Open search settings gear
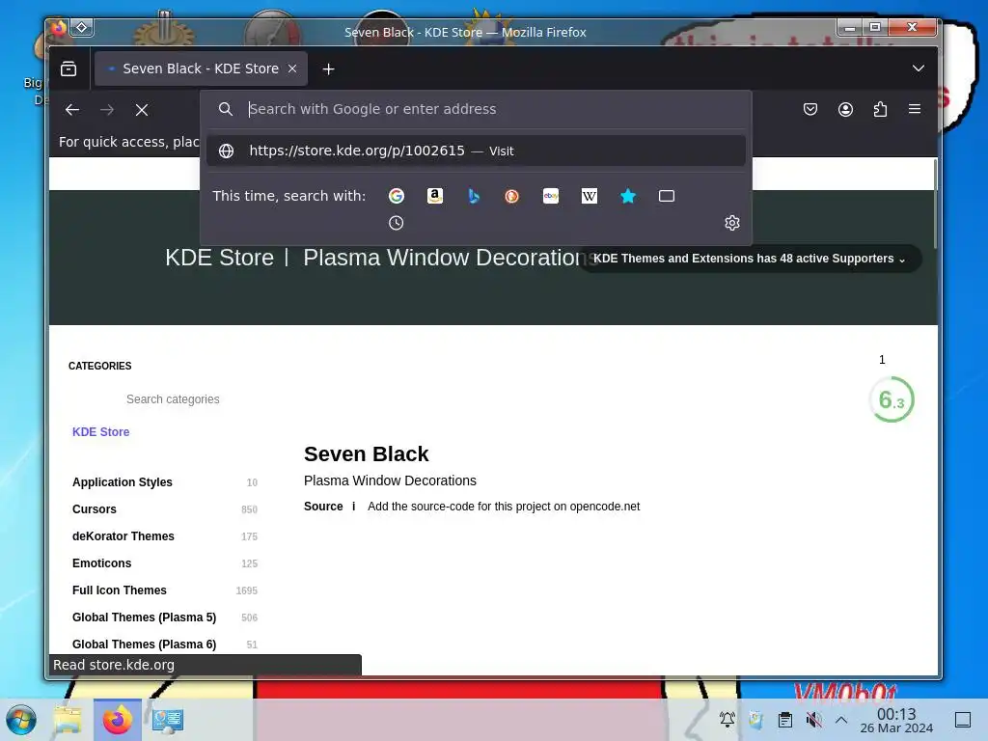 pyautogui.click(x=731, y=223)
